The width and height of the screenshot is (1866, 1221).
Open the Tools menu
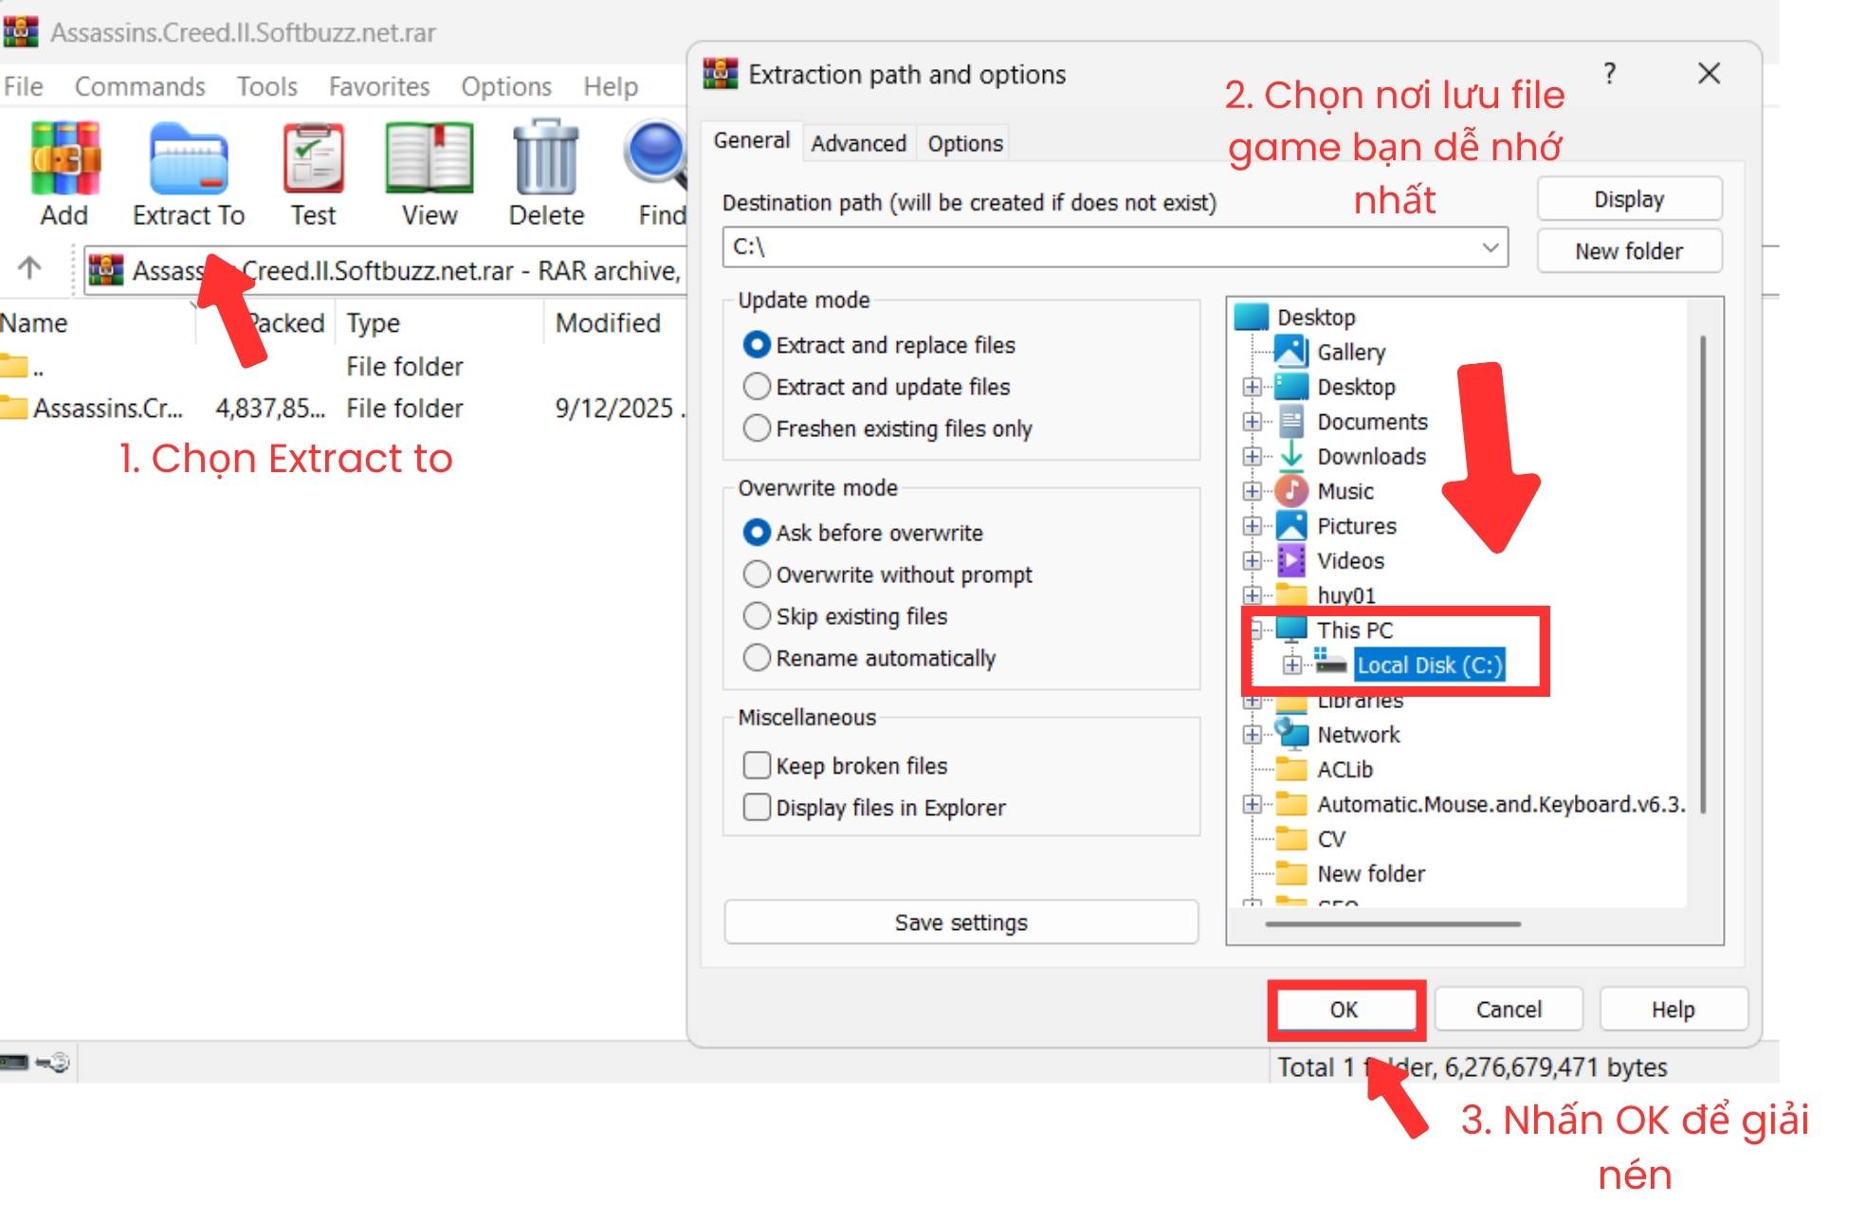click(x=266, y=86)
